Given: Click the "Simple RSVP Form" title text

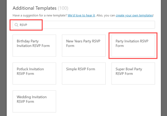Looking at the screenshot, I should point(80,69).
